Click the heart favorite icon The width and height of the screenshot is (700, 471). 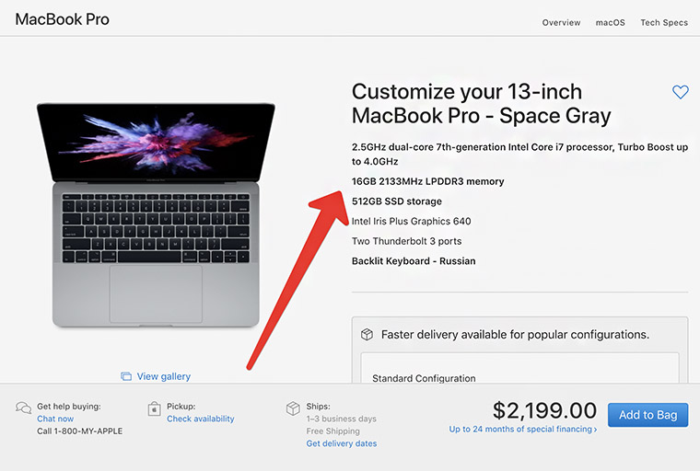[681, 92]
